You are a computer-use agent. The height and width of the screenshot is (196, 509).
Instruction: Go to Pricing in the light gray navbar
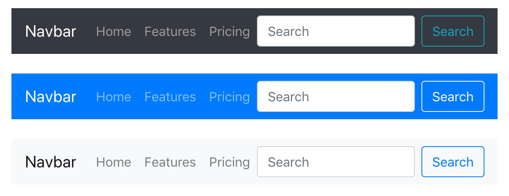(229, 162)
